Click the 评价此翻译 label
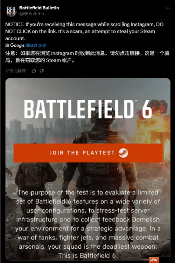The image size is (175, 263). tap(16, 71)
